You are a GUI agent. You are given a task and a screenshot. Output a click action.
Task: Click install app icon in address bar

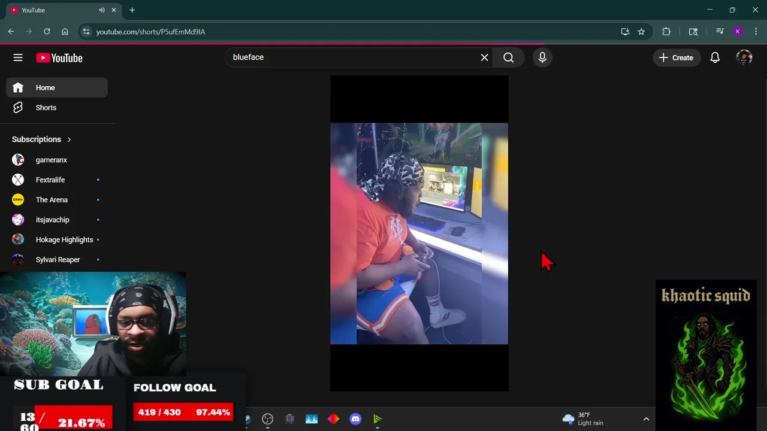point(625,32)
